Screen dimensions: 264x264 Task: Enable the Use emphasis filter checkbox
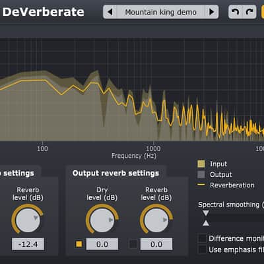pyautogui.click(x=202, y=249)
